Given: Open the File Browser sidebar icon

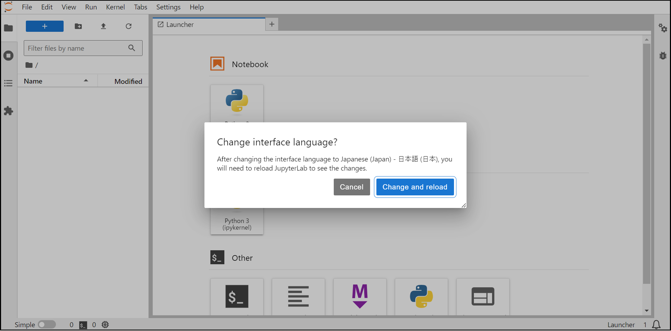Looking at the screenshot, I should (8, 28).
